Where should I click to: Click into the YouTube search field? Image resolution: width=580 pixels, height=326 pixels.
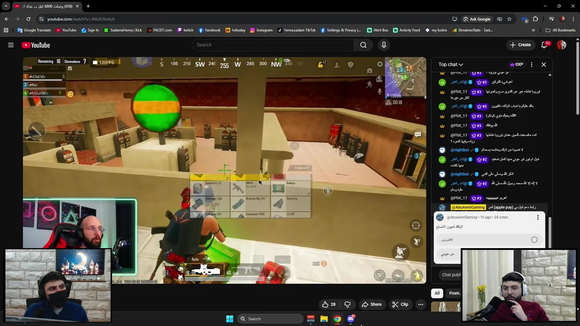[273, 45]
